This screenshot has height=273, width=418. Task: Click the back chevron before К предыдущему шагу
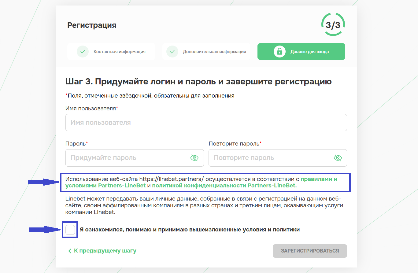70,251
